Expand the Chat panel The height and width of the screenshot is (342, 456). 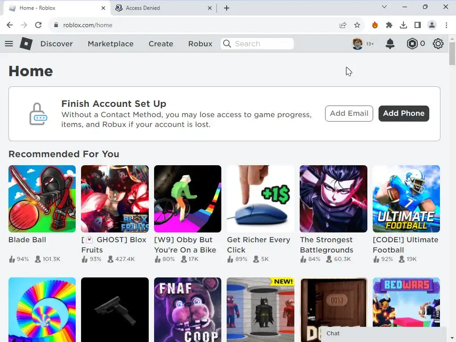tap(383, 334)
